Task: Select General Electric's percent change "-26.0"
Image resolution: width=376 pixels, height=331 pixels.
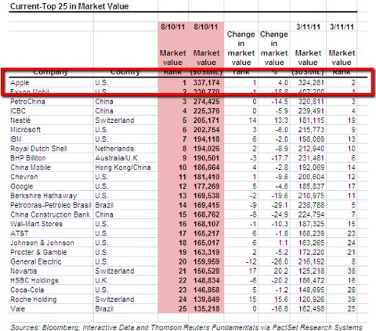Action: click(x=280, y=261)
